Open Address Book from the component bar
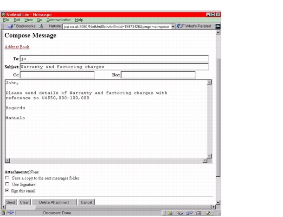 (199, 213)
